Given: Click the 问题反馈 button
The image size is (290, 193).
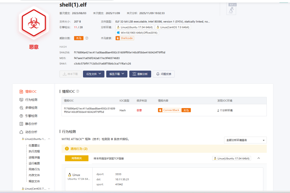Looking at the screenshot, I should 164,74.
